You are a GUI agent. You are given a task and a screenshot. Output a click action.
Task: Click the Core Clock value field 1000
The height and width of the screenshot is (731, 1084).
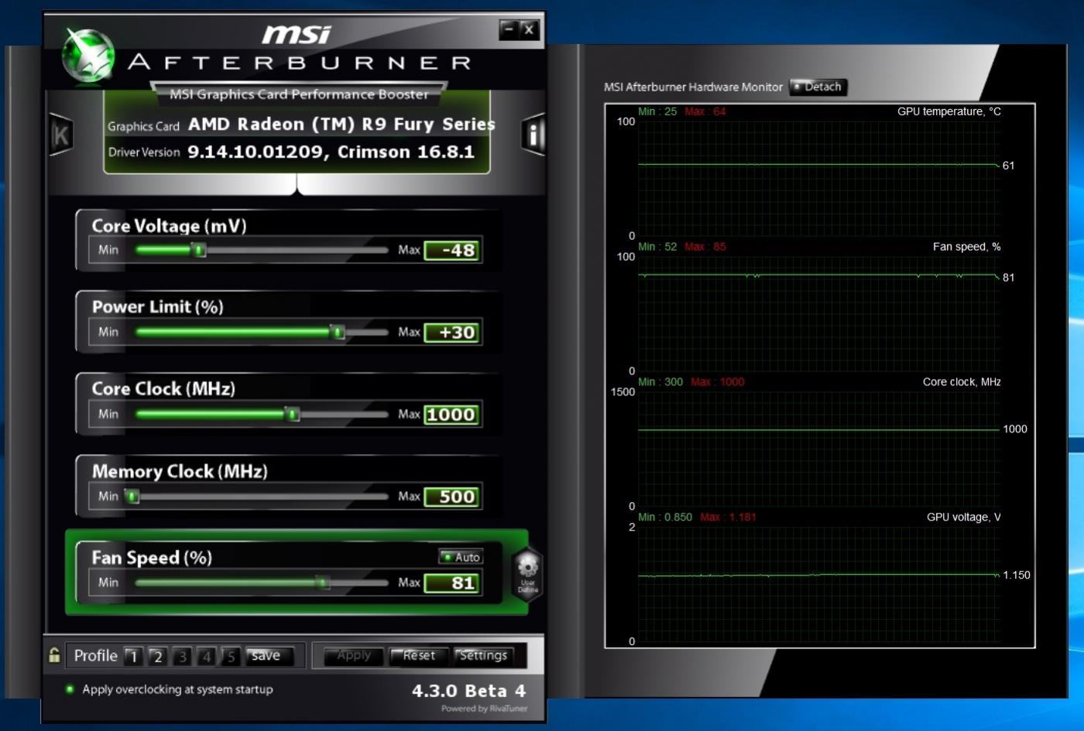pos(452,414)
